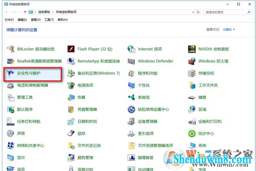Screen dimensions: 256x171
Task: Open NVIDIA 控制面板 icon
Action: 192,49
